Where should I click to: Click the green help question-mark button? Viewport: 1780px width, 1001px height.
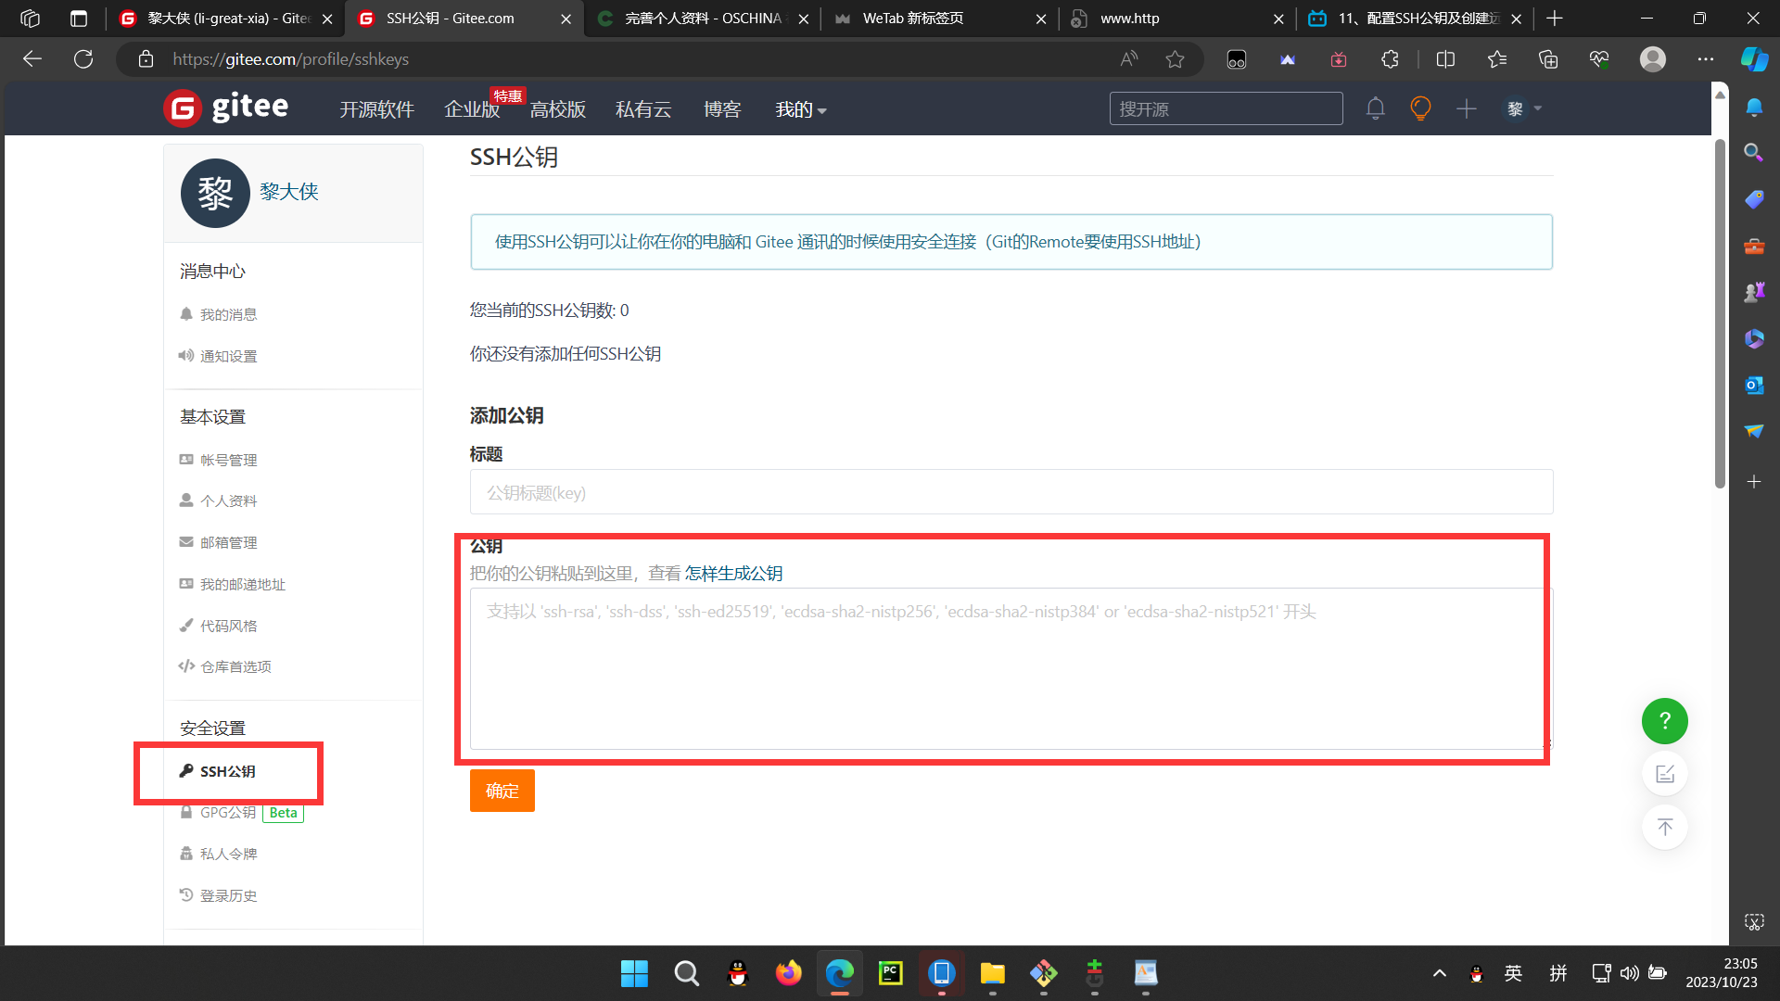pos(1664,721)
